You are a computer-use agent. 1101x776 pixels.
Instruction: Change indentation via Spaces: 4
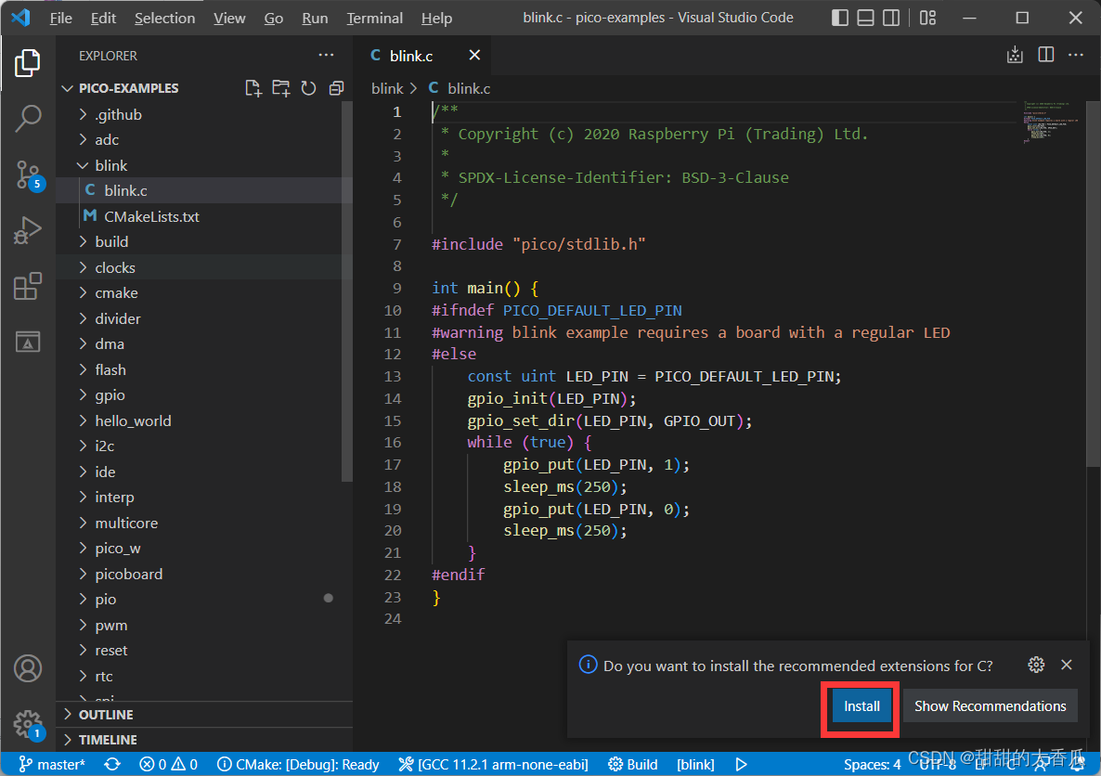pyautogui.click(x=872, y=764)
